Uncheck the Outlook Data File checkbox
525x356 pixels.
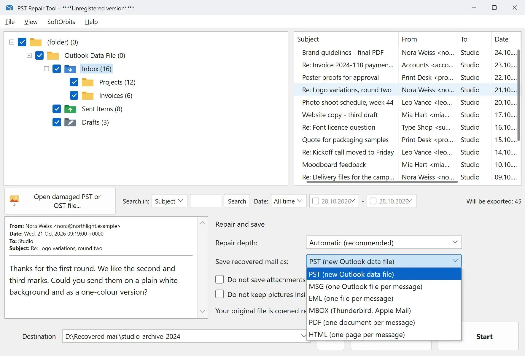pyautogui.click(x=39, y=55)
